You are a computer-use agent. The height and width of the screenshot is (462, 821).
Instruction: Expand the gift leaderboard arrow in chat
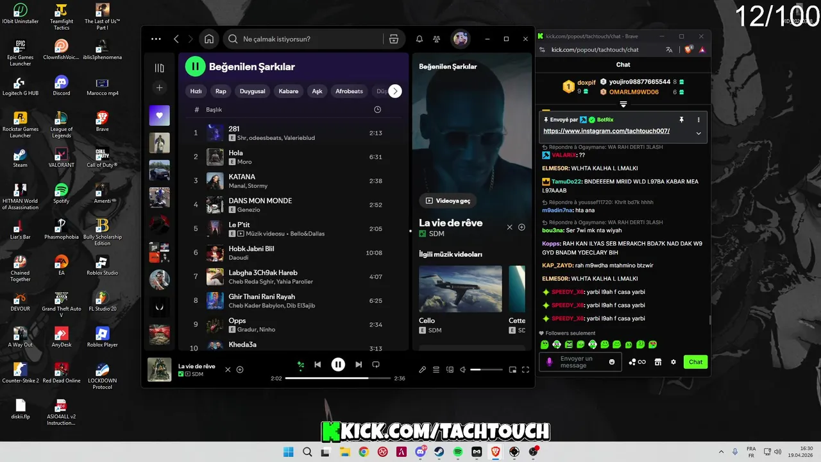[623, 104]
